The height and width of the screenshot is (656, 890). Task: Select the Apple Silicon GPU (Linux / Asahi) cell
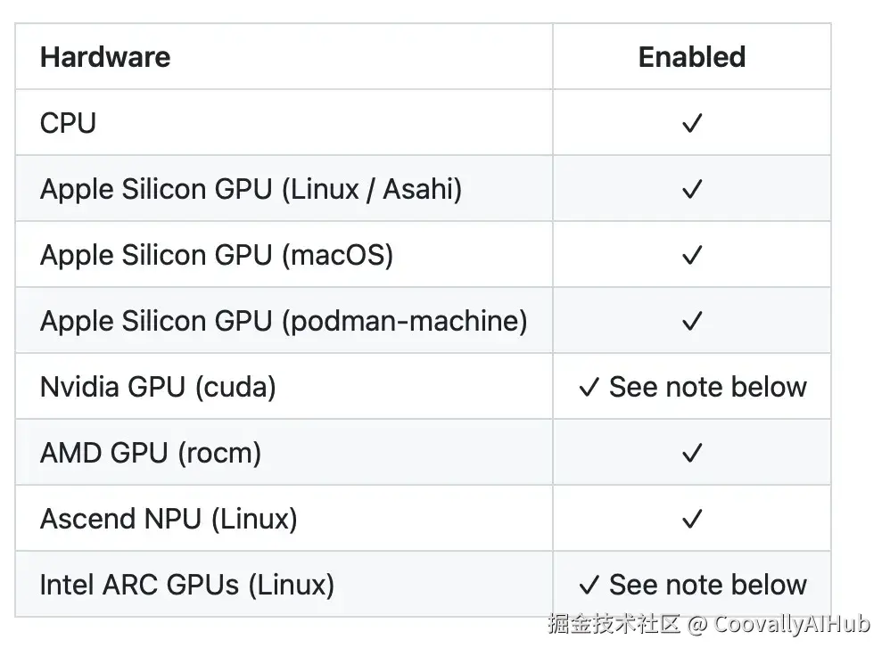click(x=251, y=189)
